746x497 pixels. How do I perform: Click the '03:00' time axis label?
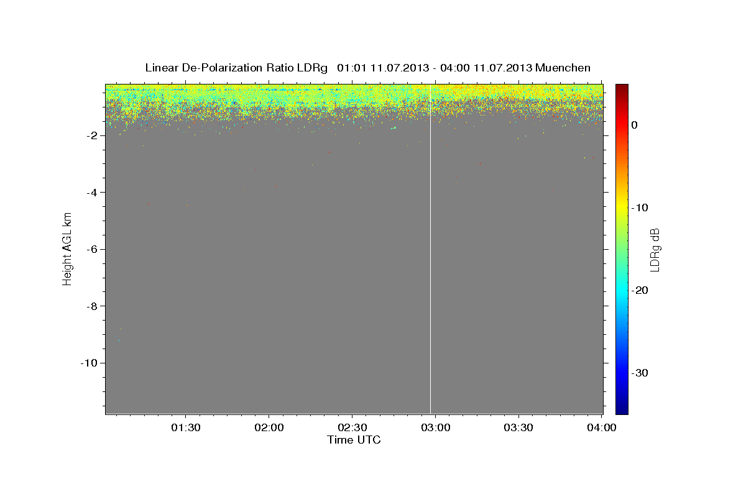pos(435,427)
